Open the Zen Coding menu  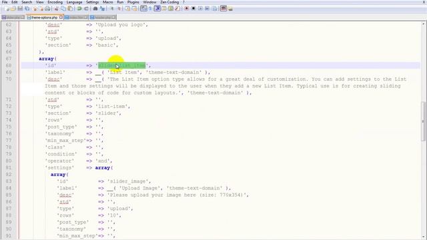tap(169, 2)
